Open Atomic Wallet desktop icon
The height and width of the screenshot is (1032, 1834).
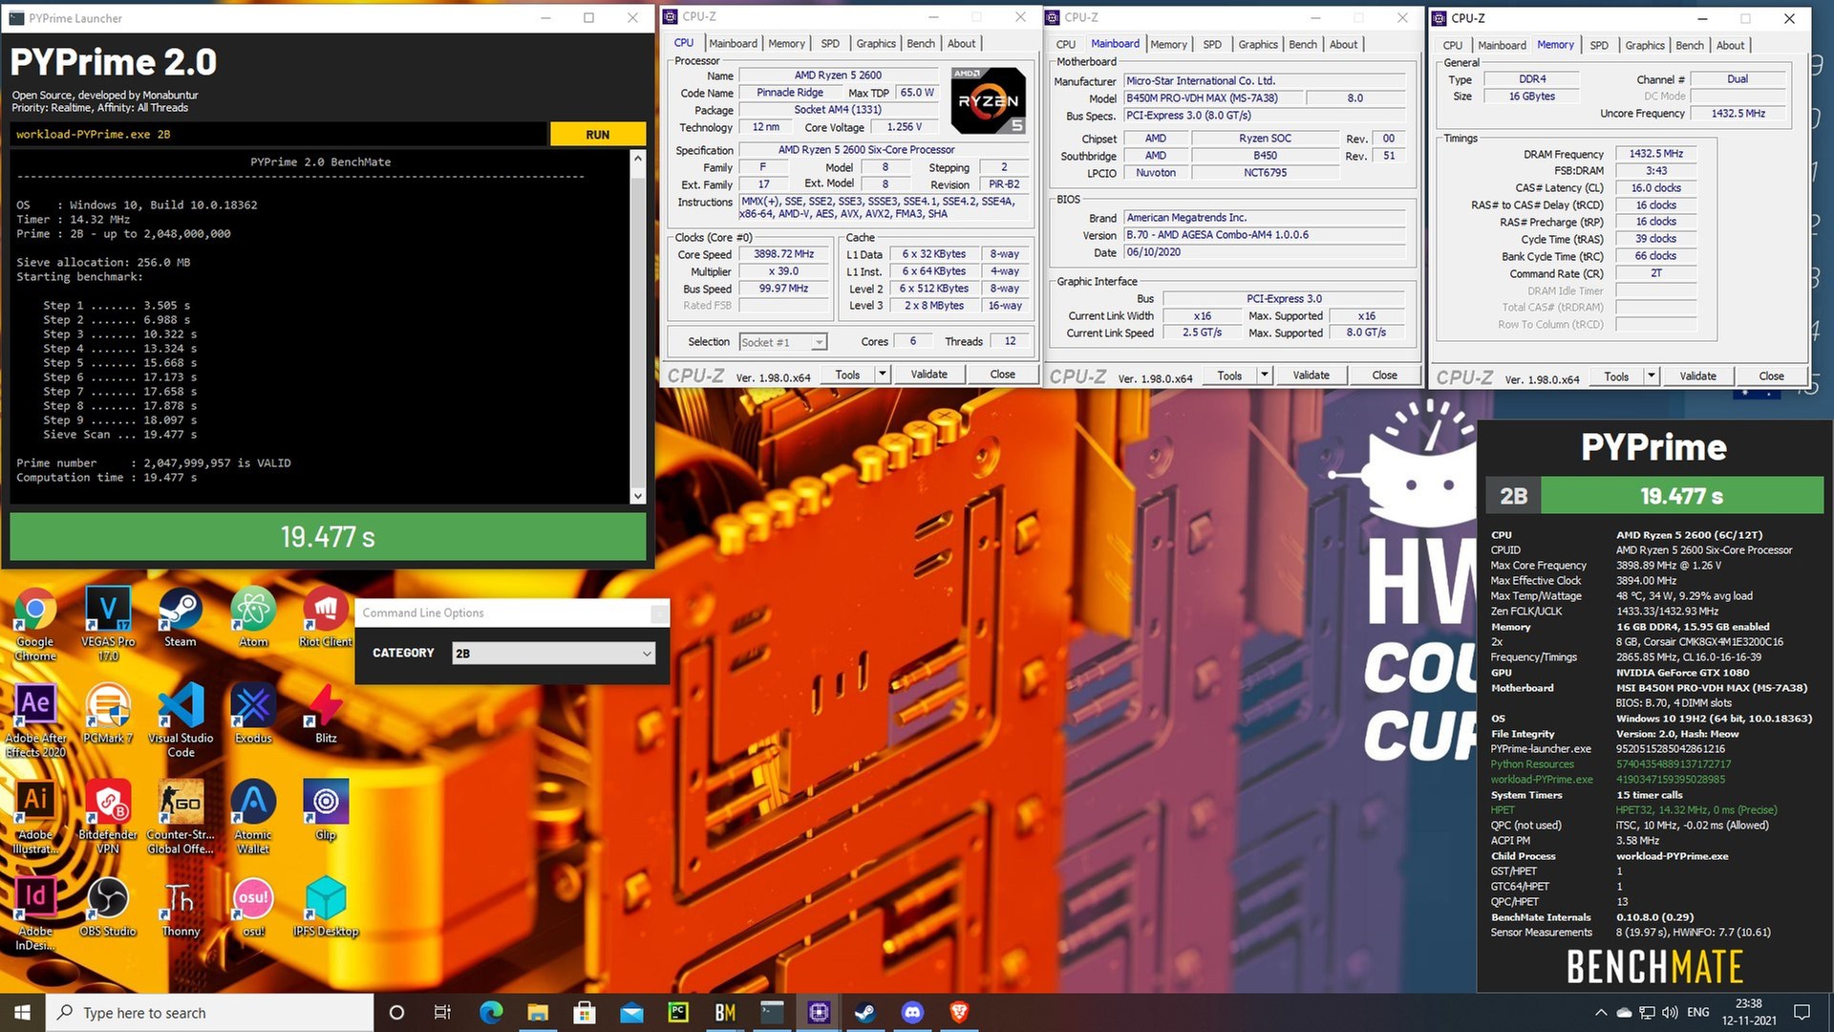pos(253,816)
